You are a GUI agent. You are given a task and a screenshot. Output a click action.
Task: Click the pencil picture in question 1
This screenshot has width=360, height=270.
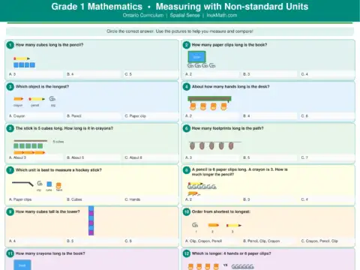click(22, 58)
